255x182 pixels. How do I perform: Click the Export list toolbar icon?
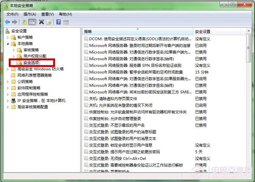49,22
